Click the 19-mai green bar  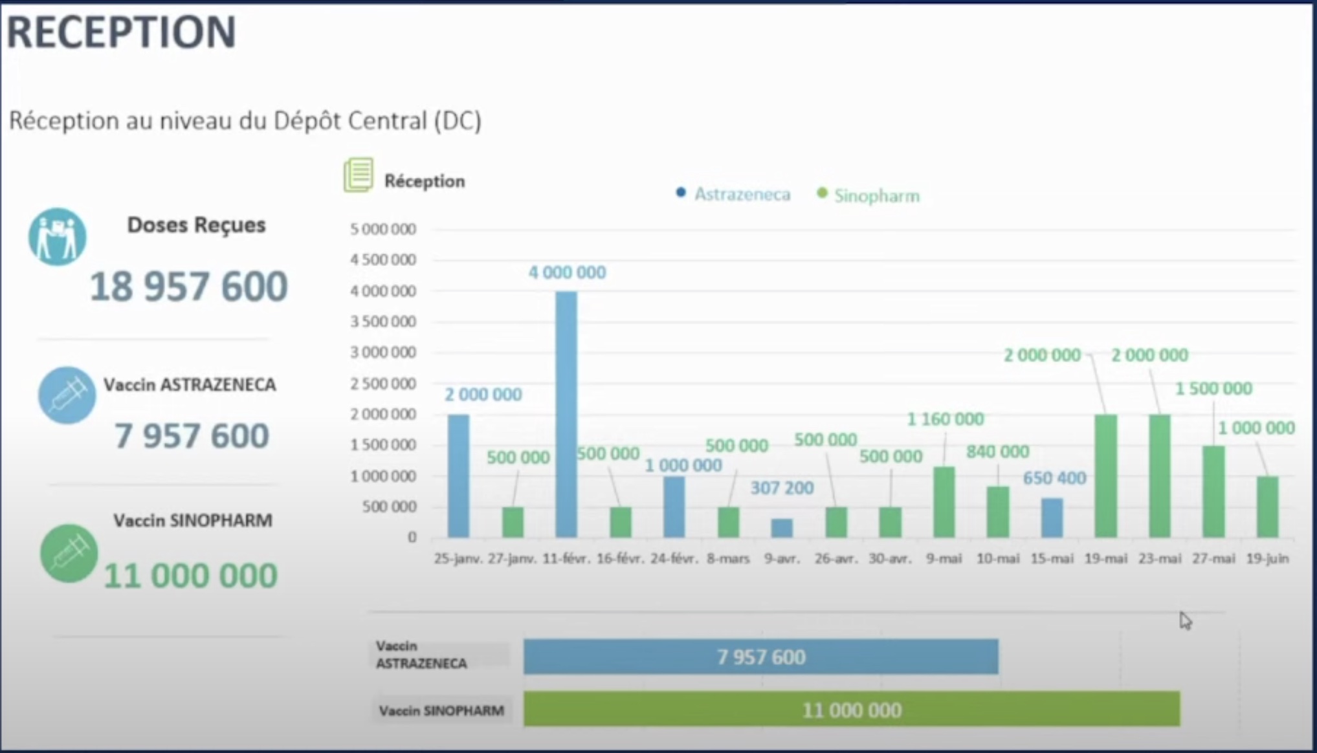click(1105, 475)
